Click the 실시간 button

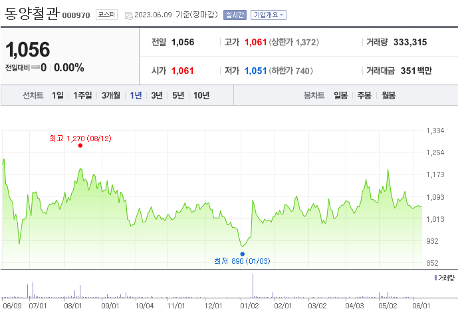(235, 15)
